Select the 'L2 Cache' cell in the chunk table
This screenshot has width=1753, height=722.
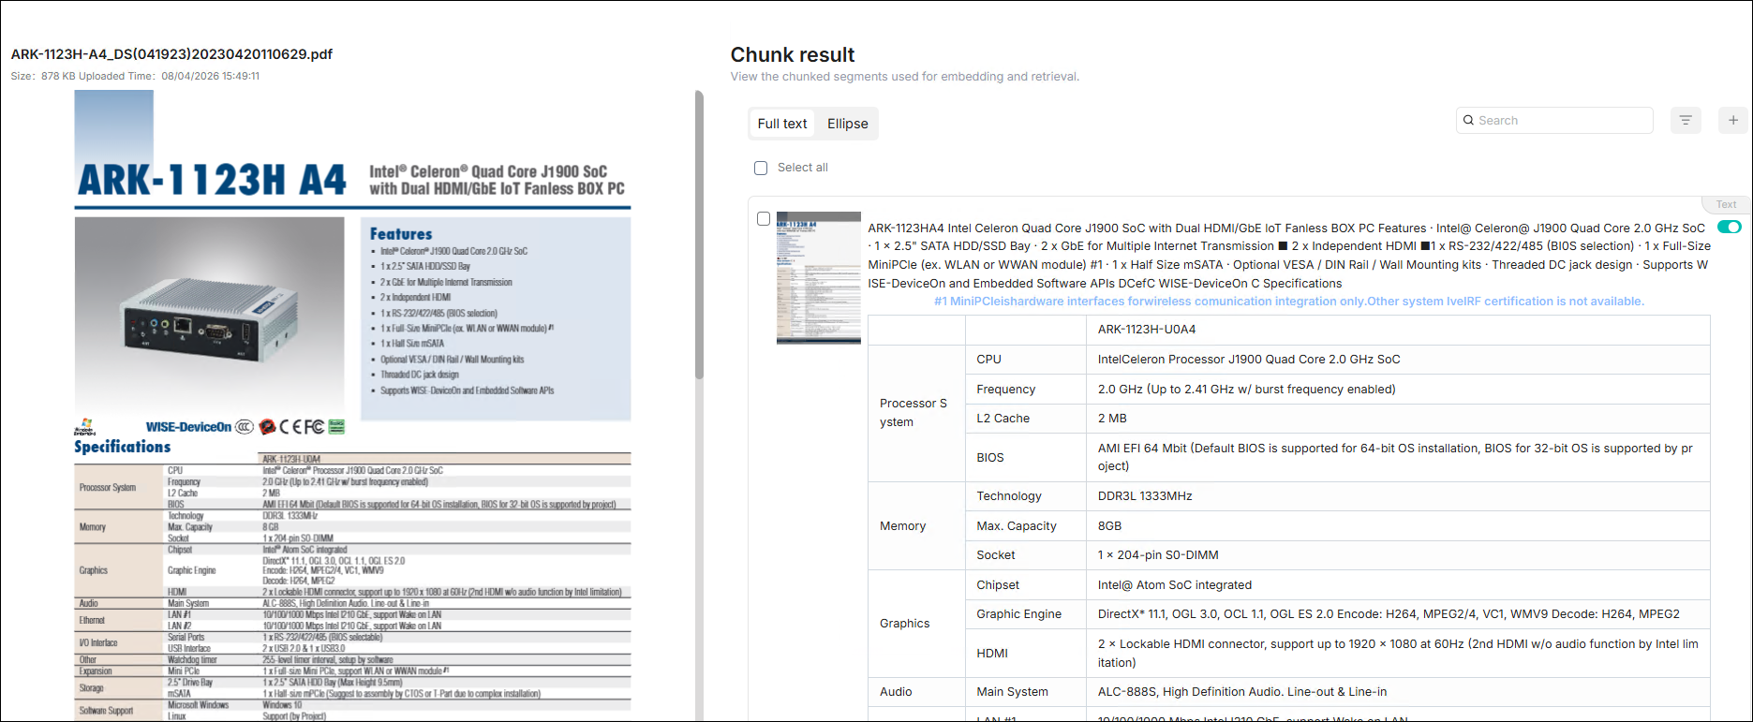1026,419
